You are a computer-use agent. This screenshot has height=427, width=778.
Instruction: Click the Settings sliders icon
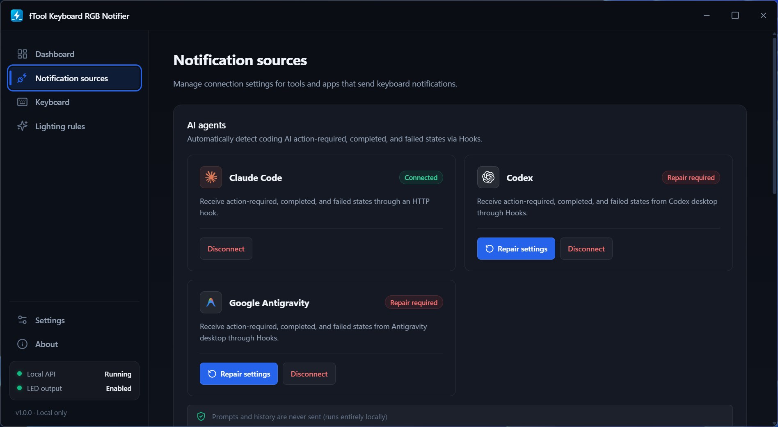point(22,320)
